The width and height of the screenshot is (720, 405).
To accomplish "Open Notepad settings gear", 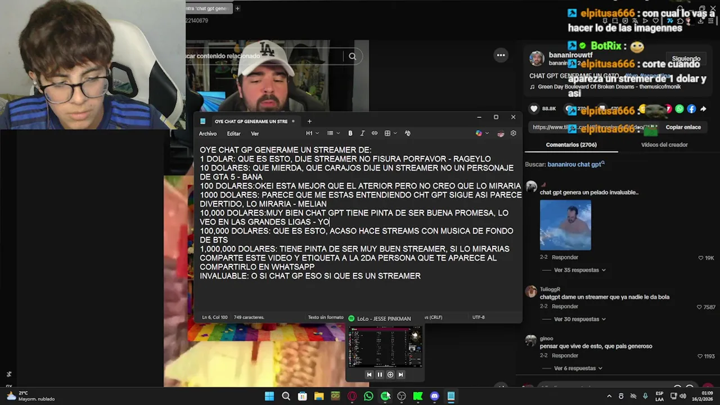I will coord(513,133).
